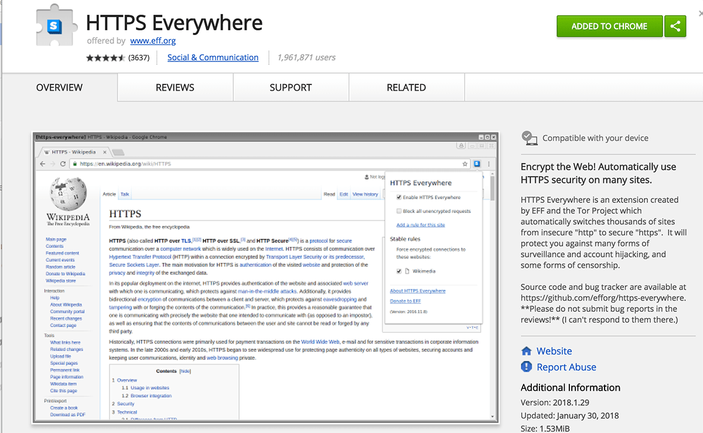
Task: Click the Updated: January 30, 2018 text
Action: coord(569,416)
